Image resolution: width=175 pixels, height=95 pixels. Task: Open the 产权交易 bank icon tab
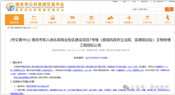coord(90,20)
